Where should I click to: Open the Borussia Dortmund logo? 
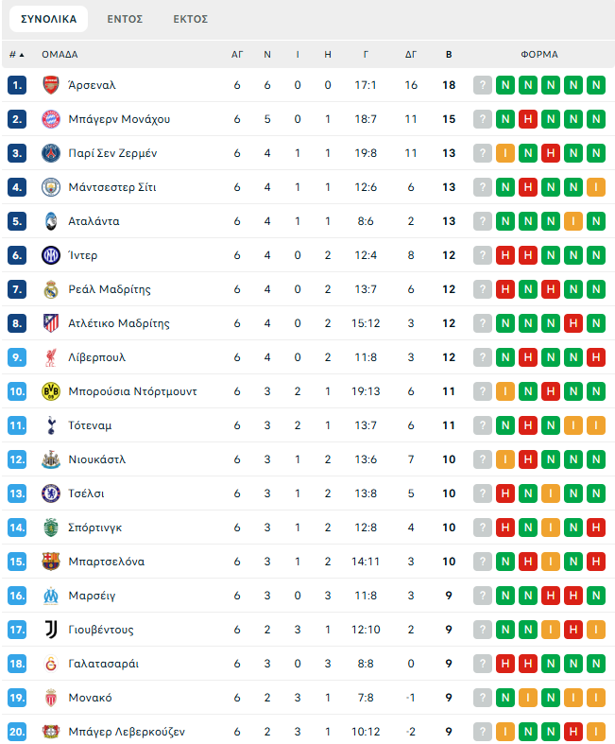tap(51, 391)
